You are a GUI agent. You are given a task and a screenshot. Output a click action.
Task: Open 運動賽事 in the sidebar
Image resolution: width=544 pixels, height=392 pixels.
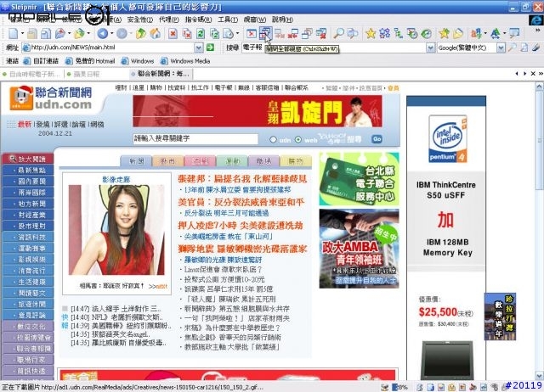28,249
